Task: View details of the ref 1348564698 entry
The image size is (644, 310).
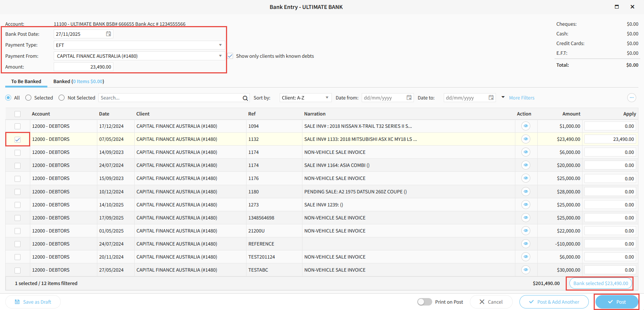Action: click(526, 218)
